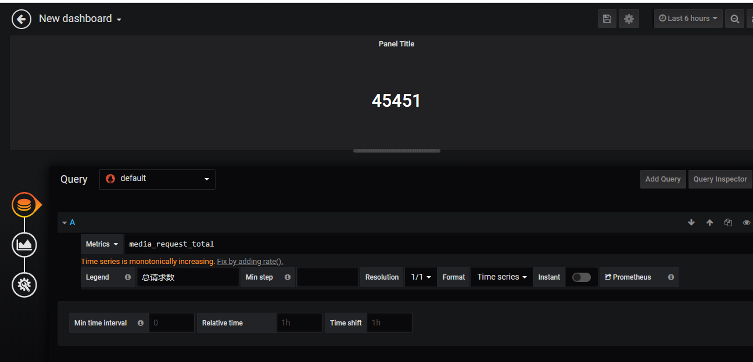Move query A down

tap(691, 222)
